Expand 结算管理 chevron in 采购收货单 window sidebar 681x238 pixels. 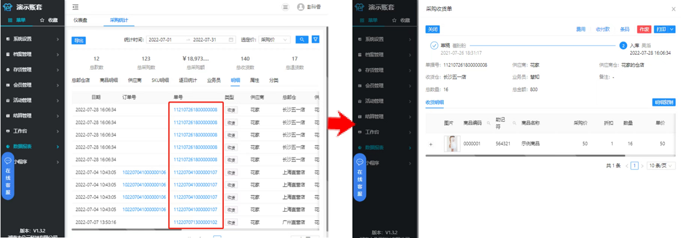click(410, 116)
